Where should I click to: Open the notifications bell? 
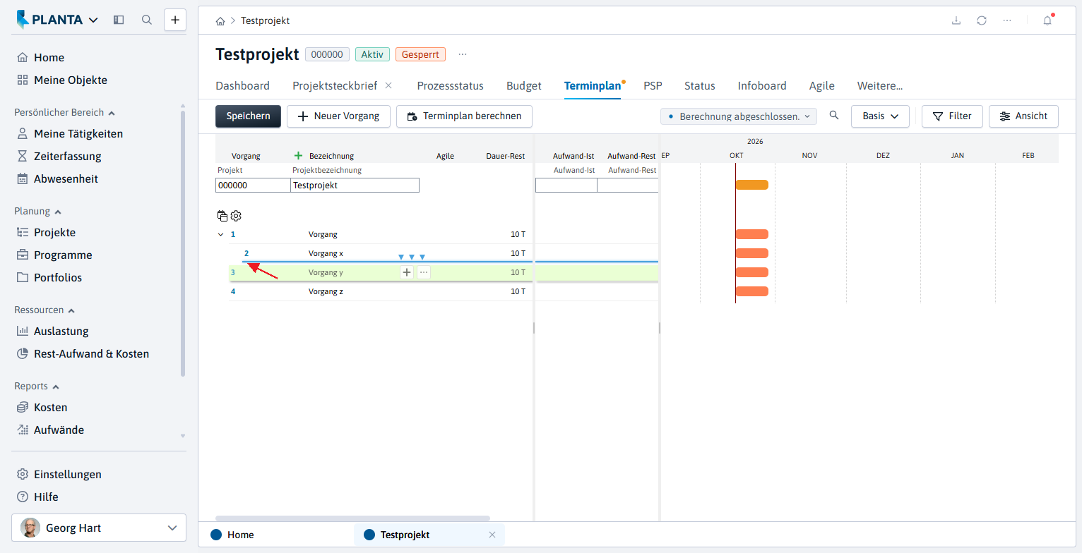pos(1047,20)
